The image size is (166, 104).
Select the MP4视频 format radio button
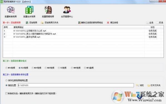coord(6,68)
